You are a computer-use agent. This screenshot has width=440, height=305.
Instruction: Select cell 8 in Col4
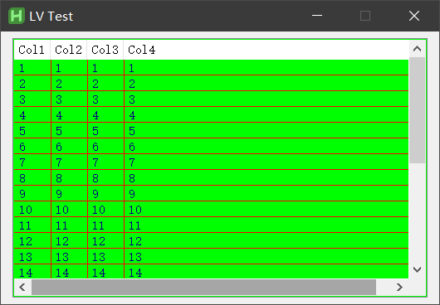tap(266, 178)
